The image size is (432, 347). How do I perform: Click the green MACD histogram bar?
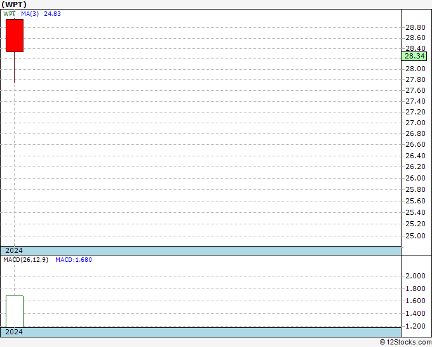coord(15,311)
